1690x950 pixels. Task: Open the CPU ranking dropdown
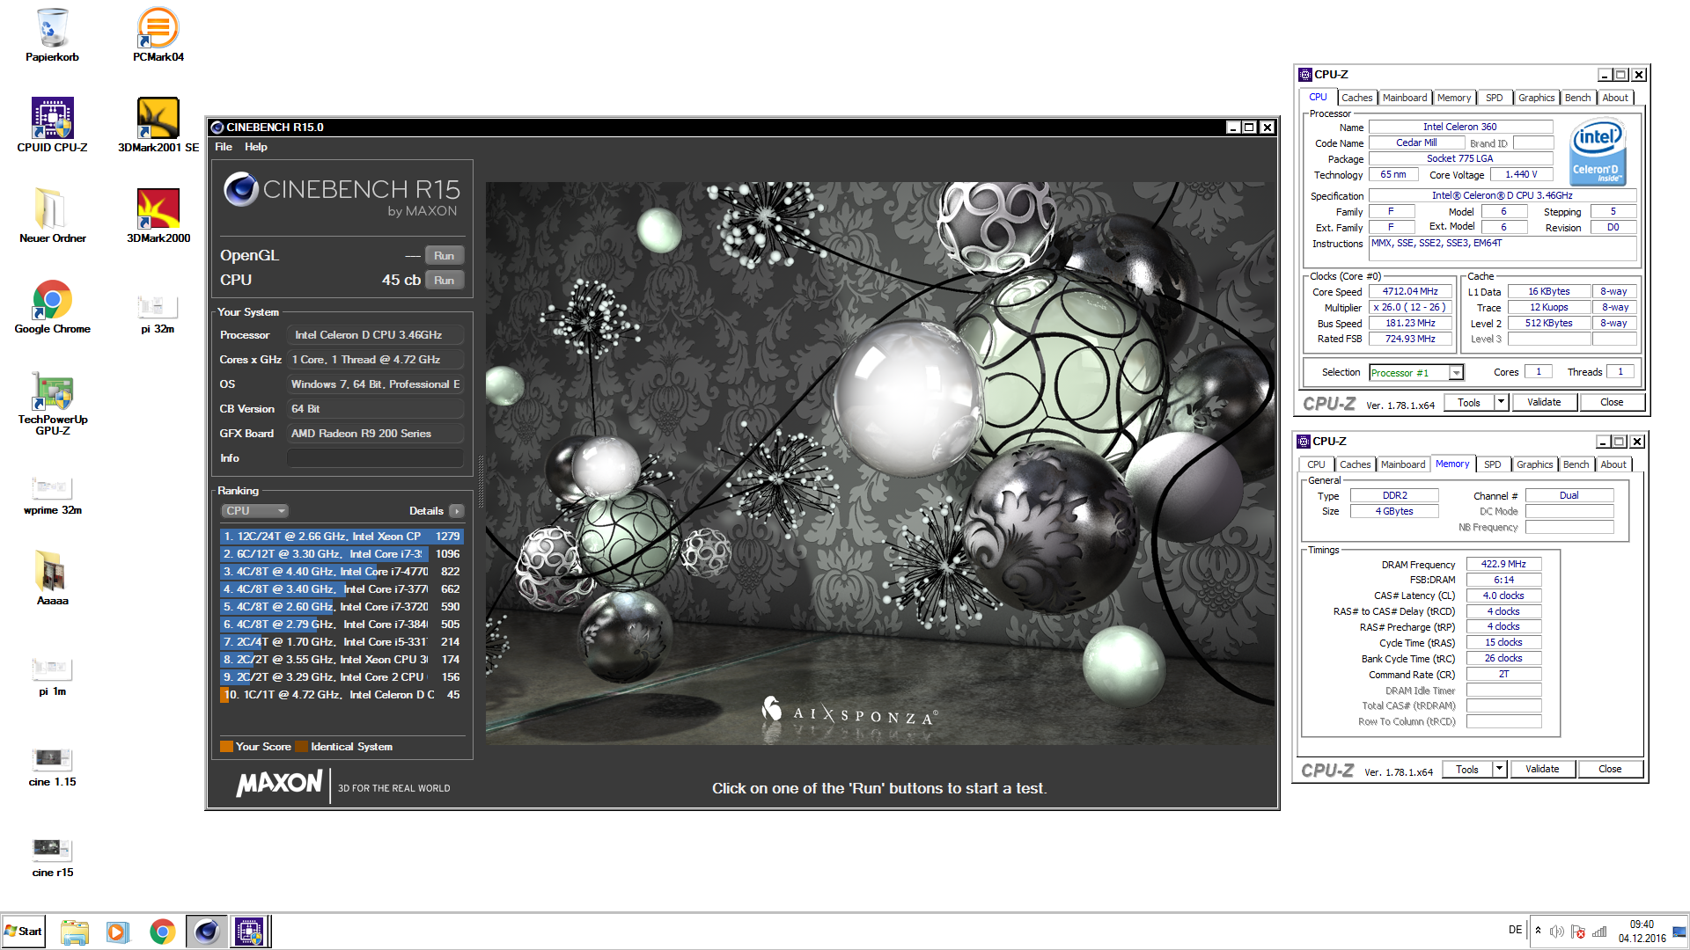coord(254,511)
